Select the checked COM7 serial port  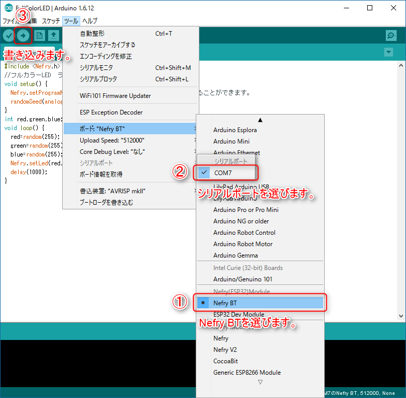226,173
